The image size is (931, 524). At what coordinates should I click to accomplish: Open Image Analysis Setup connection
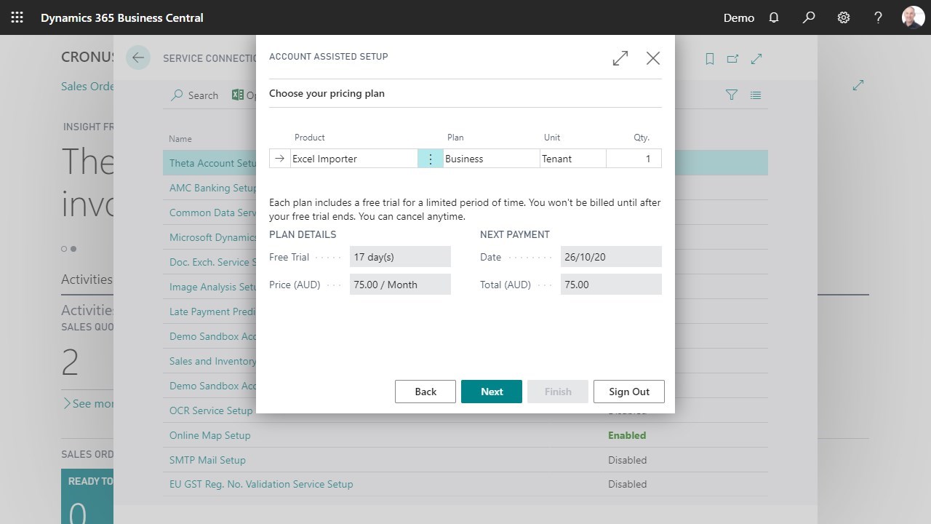tap(212, 287)
